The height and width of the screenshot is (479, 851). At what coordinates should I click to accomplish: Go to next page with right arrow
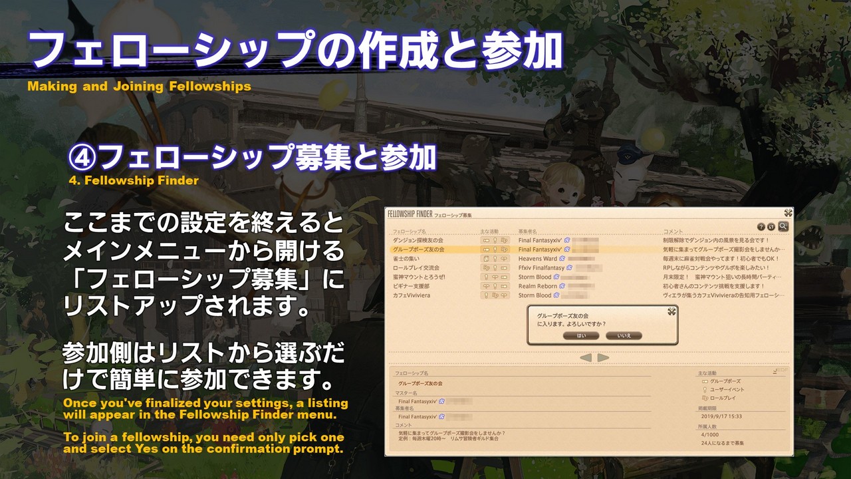coord(603,358)
